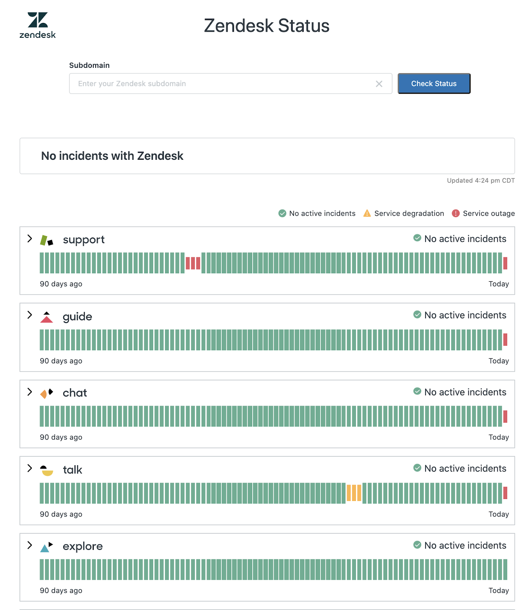Image resolution: width=532 pixels, height=610 pixels.
Task: Expand the chat section chevron
Action: (30, 392)
